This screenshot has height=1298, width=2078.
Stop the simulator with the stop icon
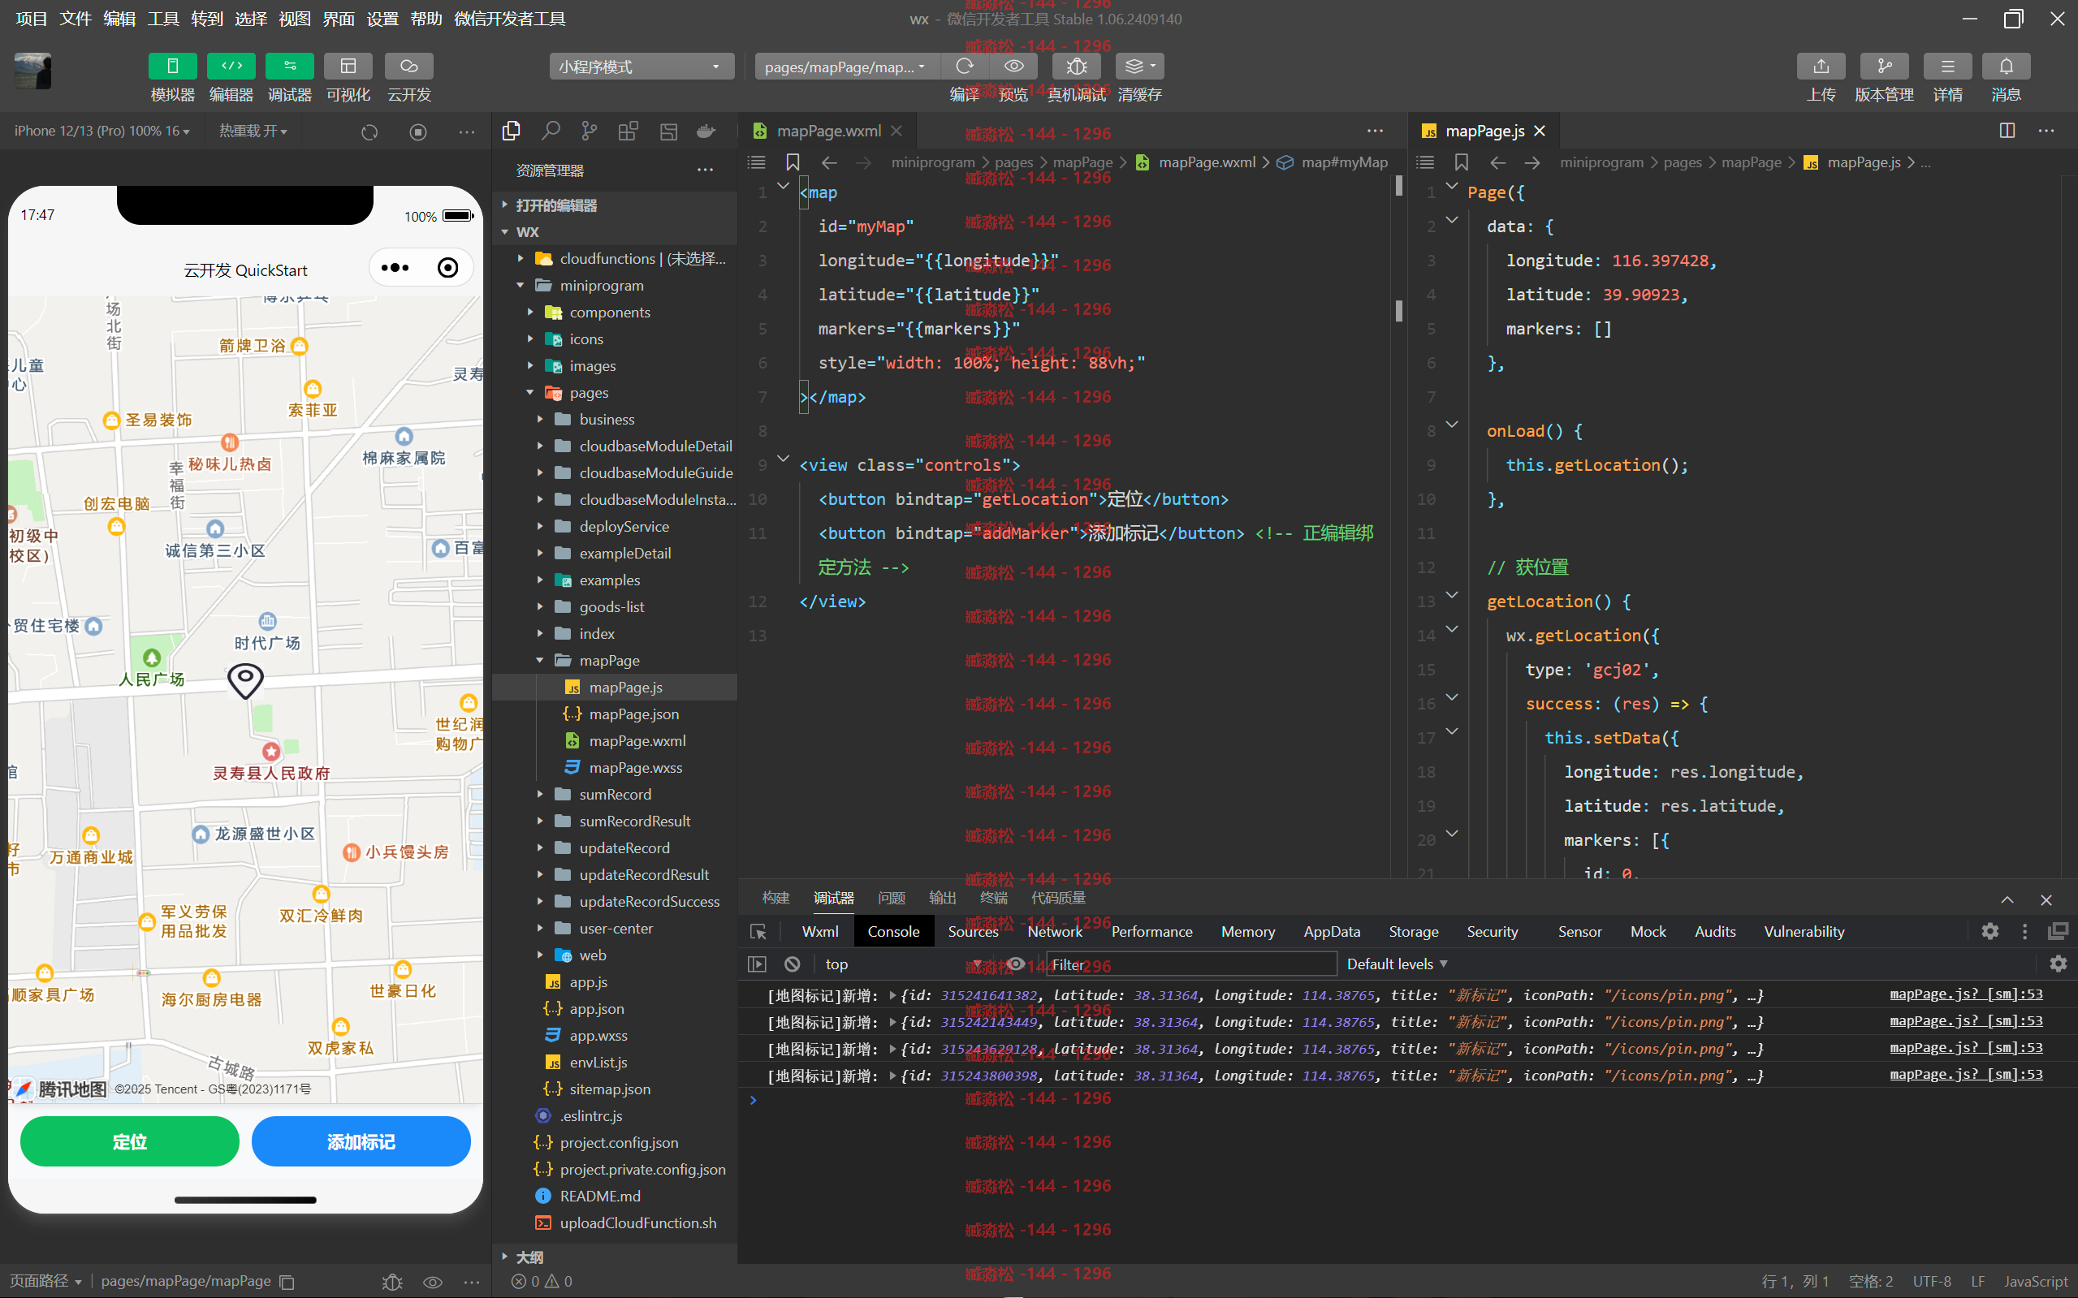point(418,132)
